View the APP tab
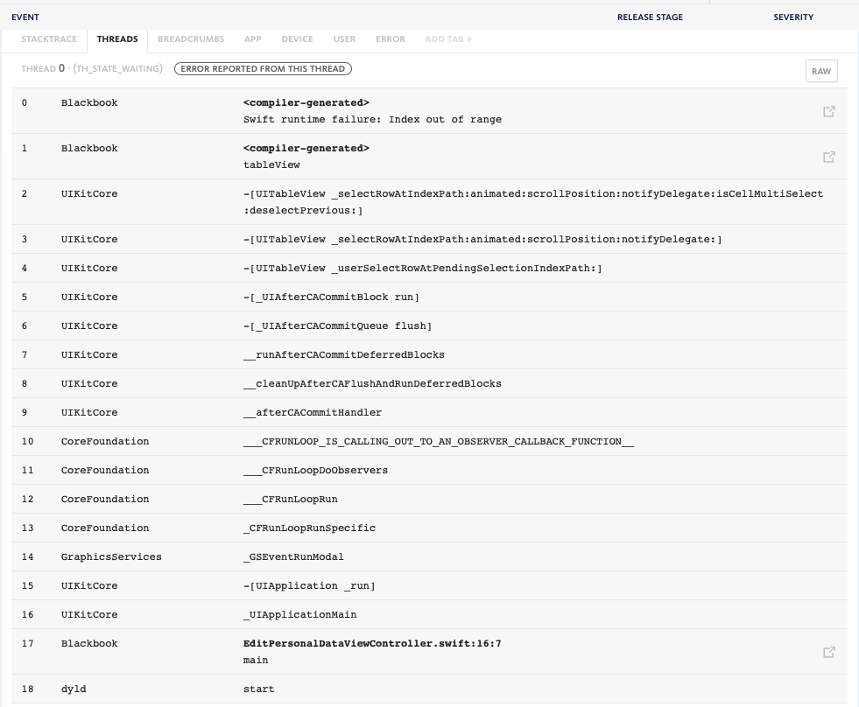This screenshot has height=707, width=859. tap(252, 38)
